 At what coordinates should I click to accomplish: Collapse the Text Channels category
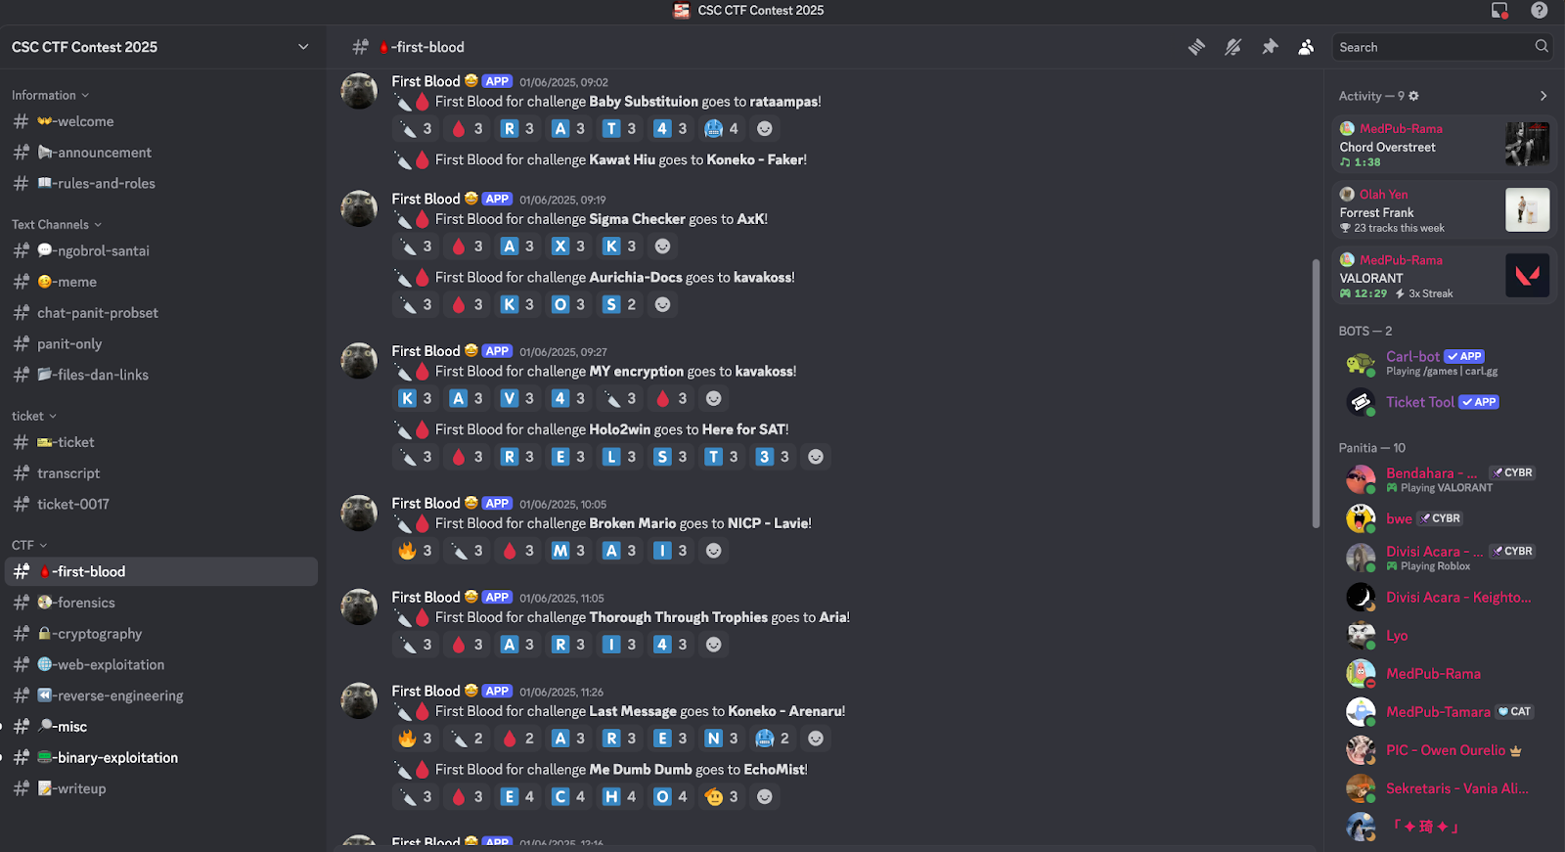click(x=57, y=225)
